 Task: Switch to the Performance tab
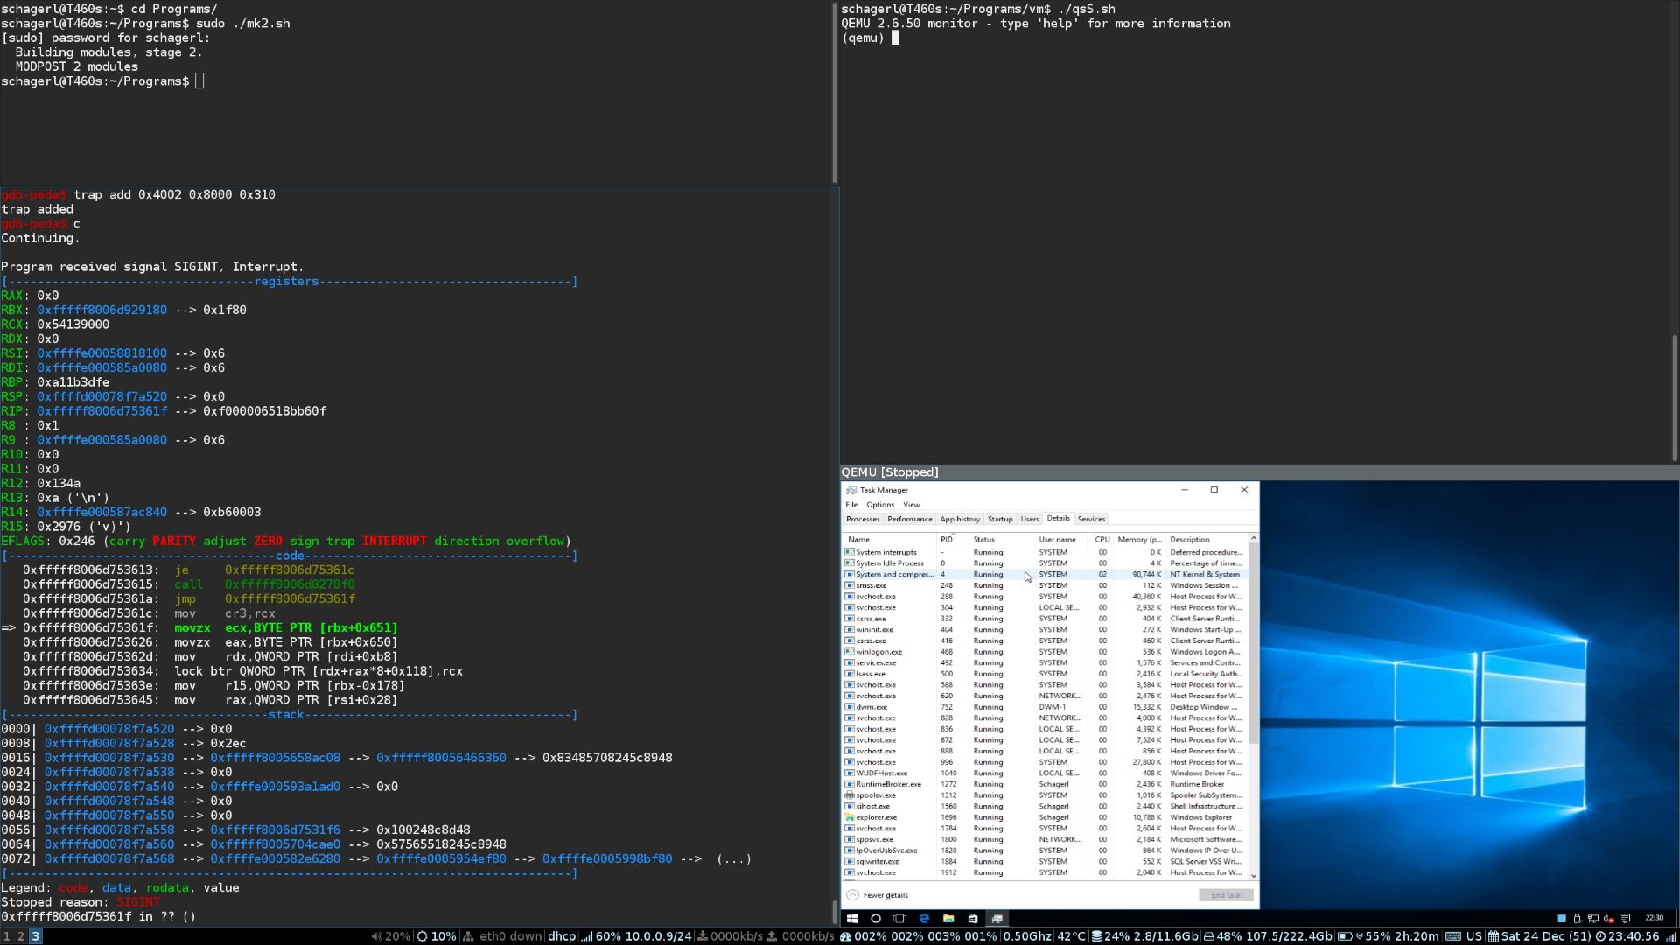(909, 519)
